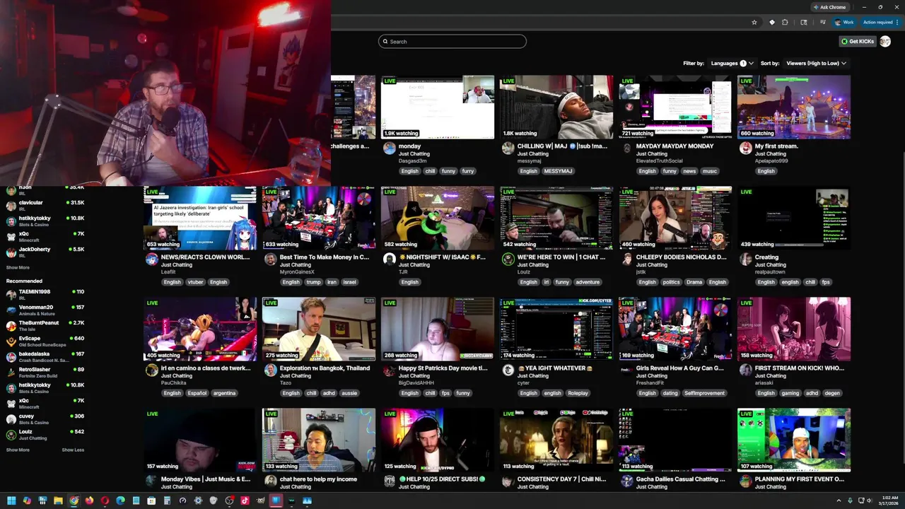Open 'My first stream.' thumbnail
This screenshot has width=905, height=509.
tap(794, 107)
